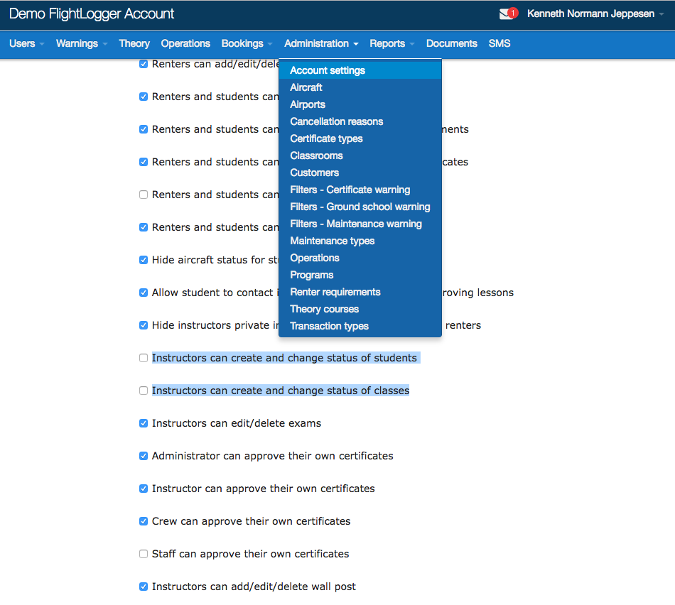Enable Instructors can create and change status of students

(x=144, y=358)
